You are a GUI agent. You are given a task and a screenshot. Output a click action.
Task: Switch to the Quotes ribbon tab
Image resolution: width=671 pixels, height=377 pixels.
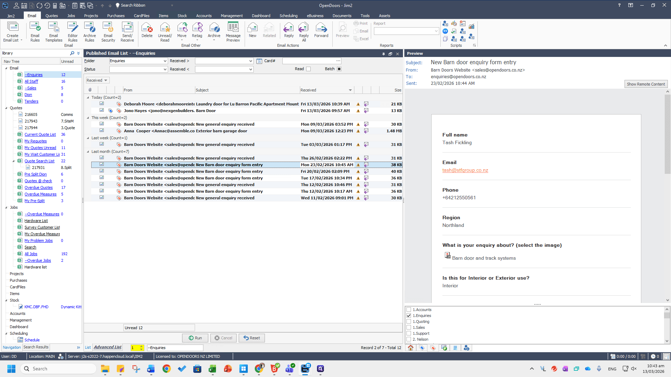point(51,16)
